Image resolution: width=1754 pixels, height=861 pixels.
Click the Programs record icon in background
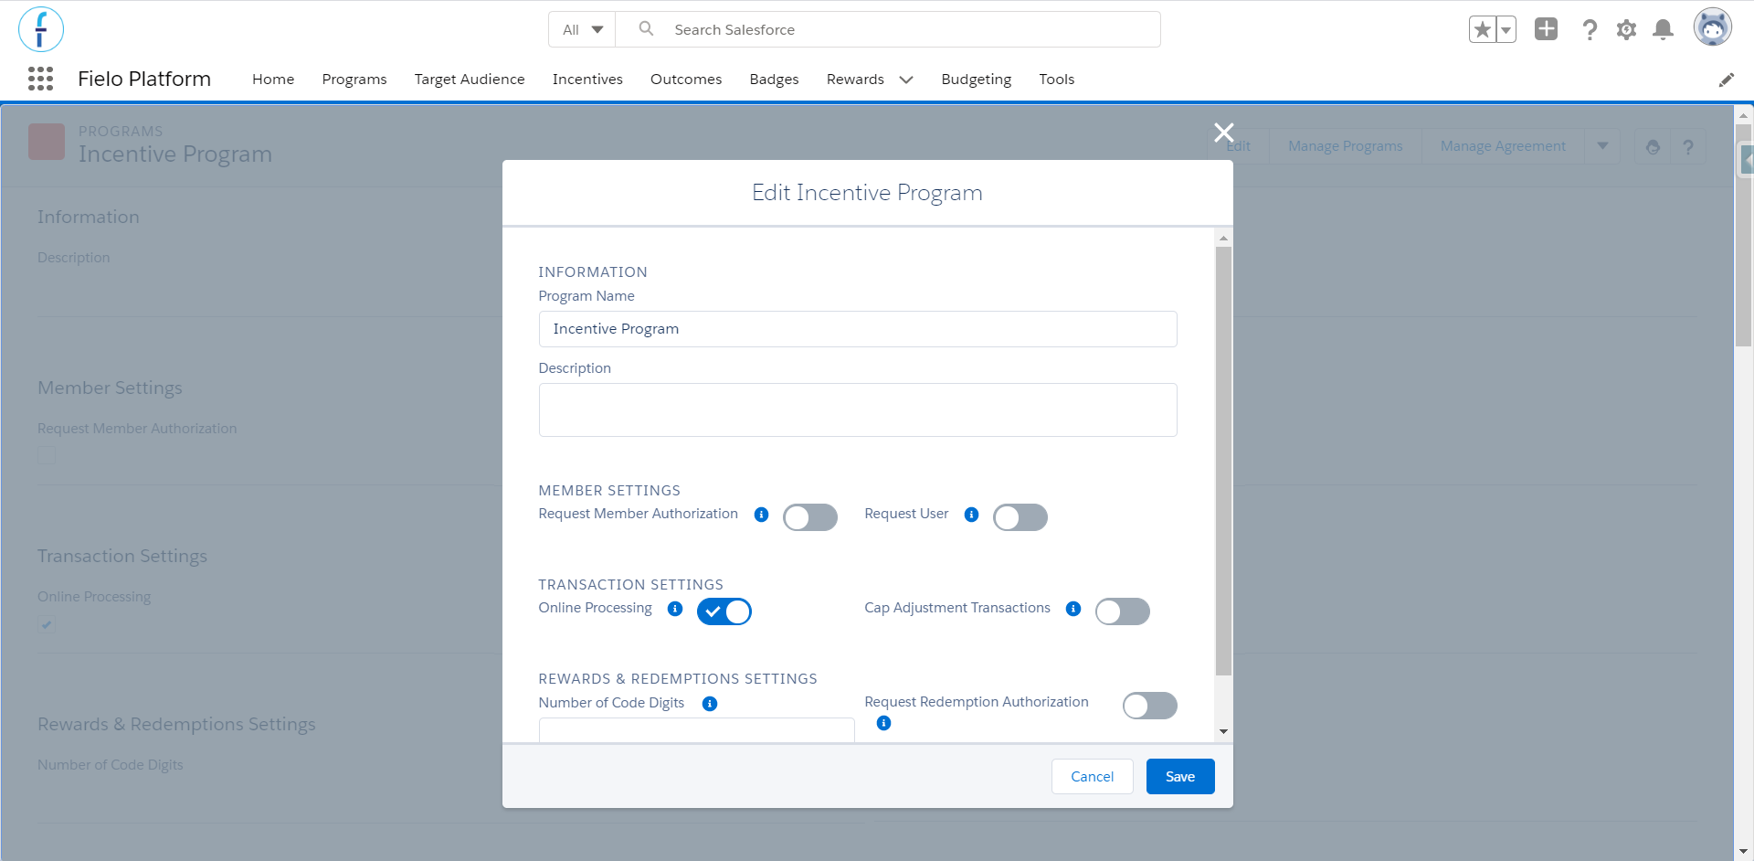(x=47, y=142)
